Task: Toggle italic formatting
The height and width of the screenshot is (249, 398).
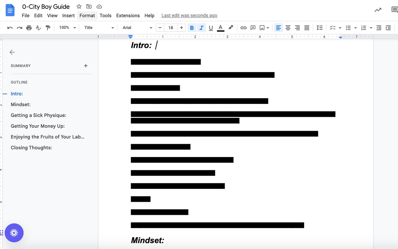Action: tap(201, 28)
